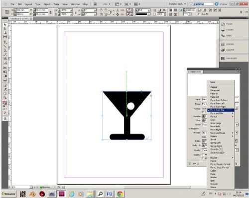Open the InDesign taskbar icon
This screenshot has width=249, height=198.
[61, 194]
